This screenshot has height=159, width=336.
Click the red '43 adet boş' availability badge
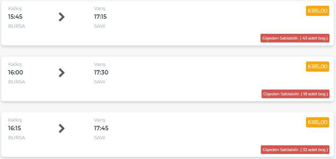[295, 38]
